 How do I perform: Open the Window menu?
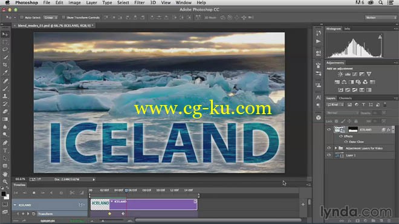pyautogui.click(x=183, y=2)
